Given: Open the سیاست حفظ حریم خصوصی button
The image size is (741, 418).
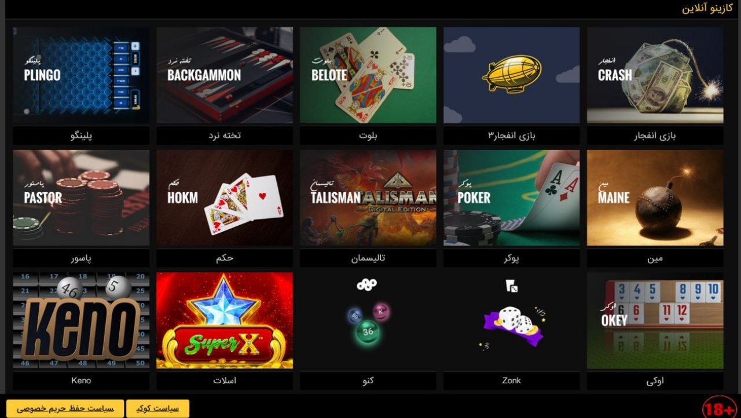Looking at the screenshot, I should [65, 408].
